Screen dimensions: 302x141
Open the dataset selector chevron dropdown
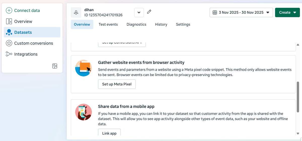139,12
